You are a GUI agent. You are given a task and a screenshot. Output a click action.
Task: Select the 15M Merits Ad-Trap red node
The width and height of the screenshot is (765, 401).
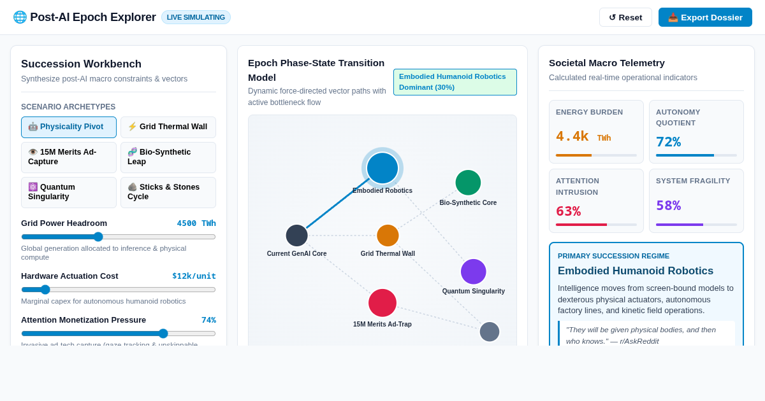click(382, 303)
